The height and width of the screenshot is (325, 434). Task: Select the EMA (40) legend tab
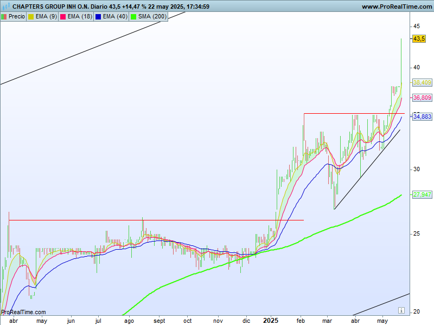tap(111, 17)
